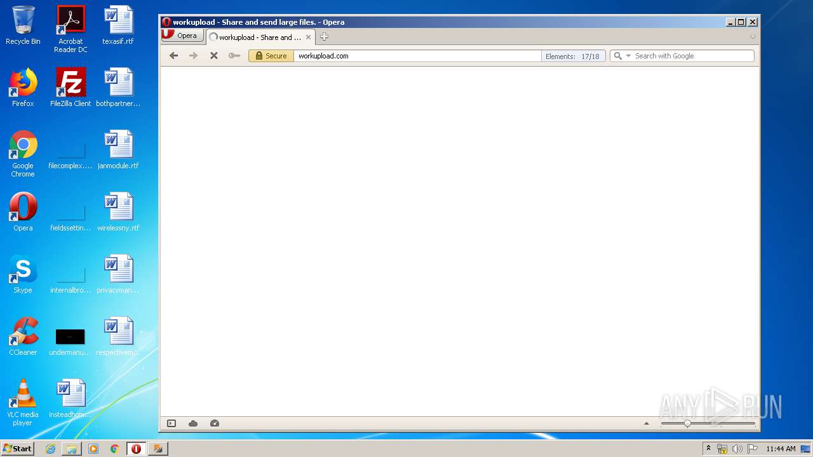The height and width of the screenshot is (457, 813).
Task: Open the texasif.rtf file
Action: point(118,25)
